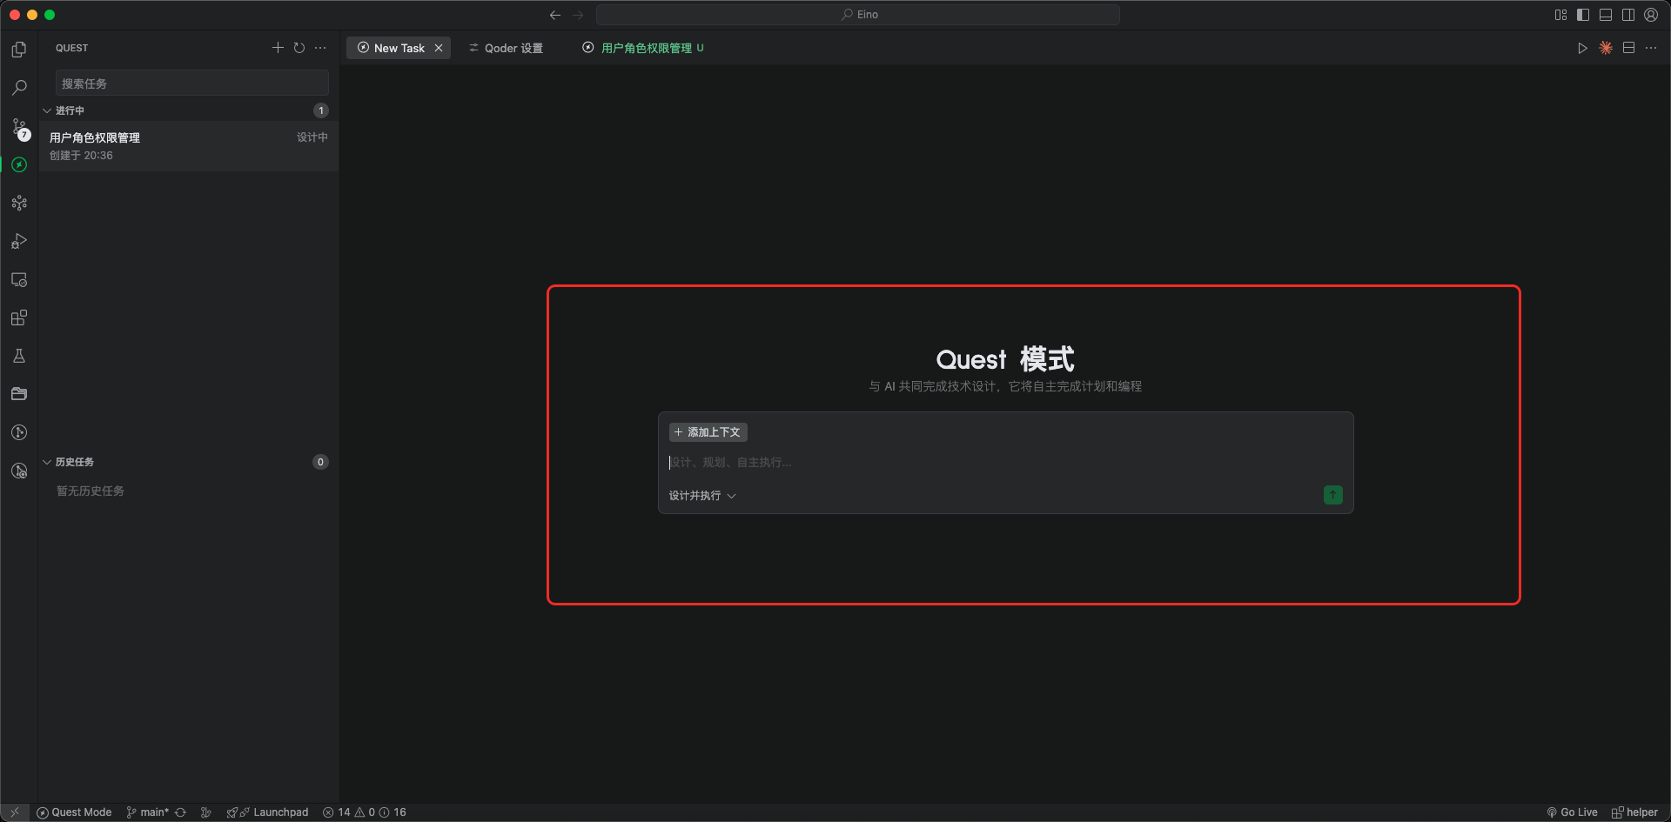Refresh the Quest task list

coord(299,48)
